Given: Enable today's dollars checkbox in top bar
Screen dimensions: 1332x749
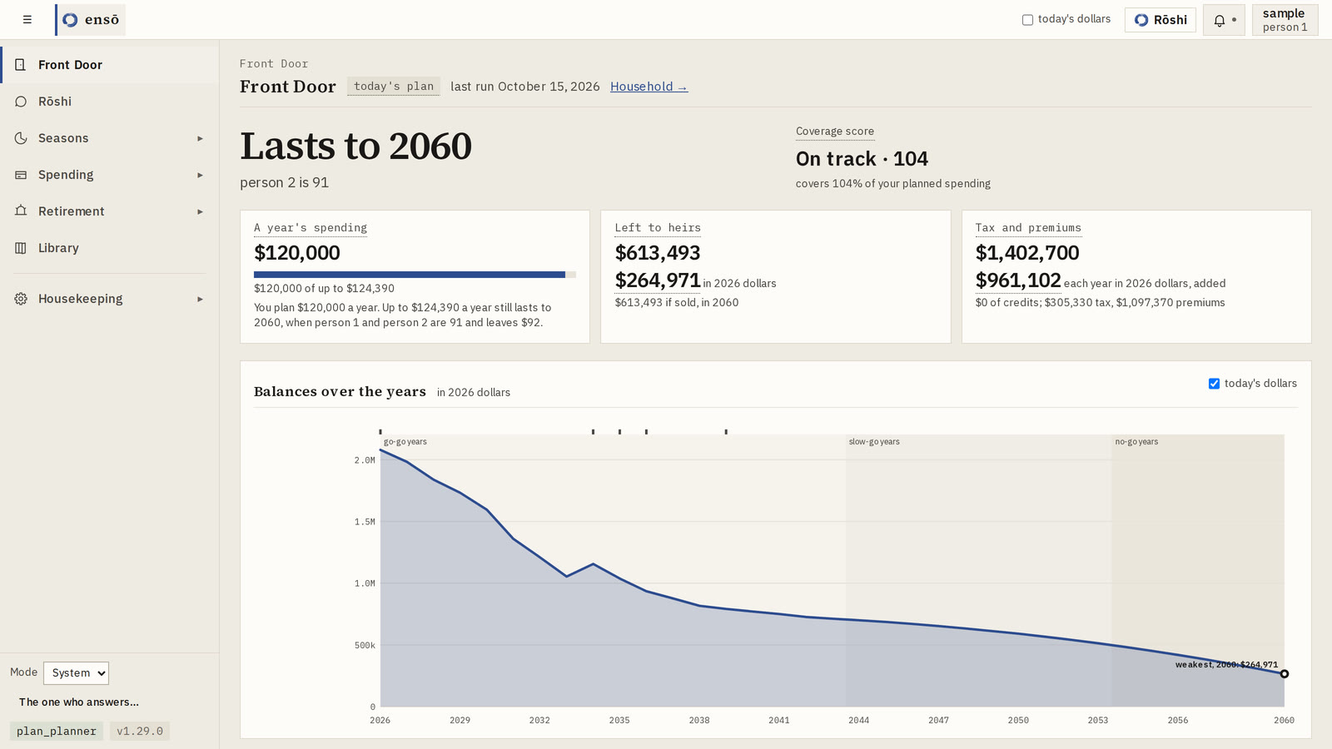Looking at the screenshot, I should (x=1027, y=19).
